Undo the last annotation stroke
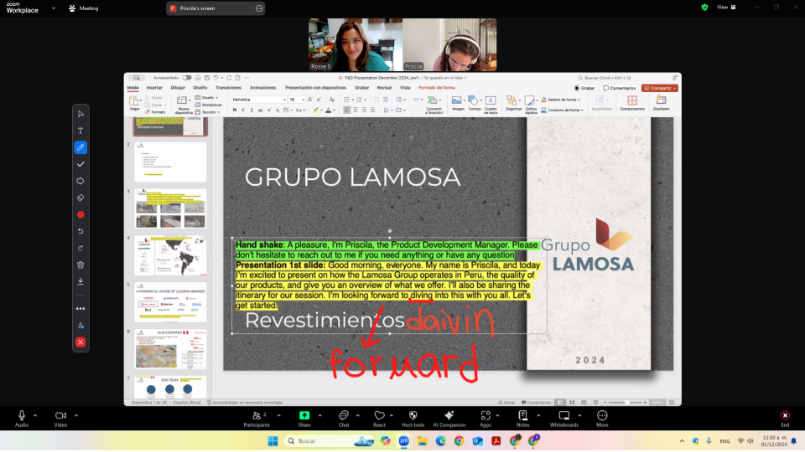Screen dimensions: 805x452 point(80,231)
